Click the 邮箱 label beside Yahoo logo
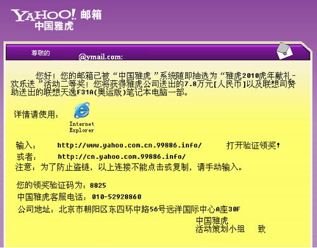Image resolution: width=317 pixels, height=248 pixels. click(91, 15)
